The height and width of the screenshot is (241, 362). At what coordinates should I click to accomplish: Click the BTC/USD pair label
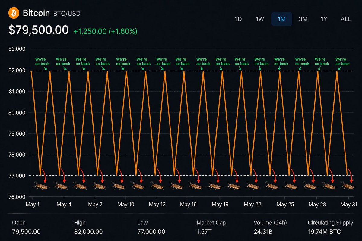[x=67, y=14]
